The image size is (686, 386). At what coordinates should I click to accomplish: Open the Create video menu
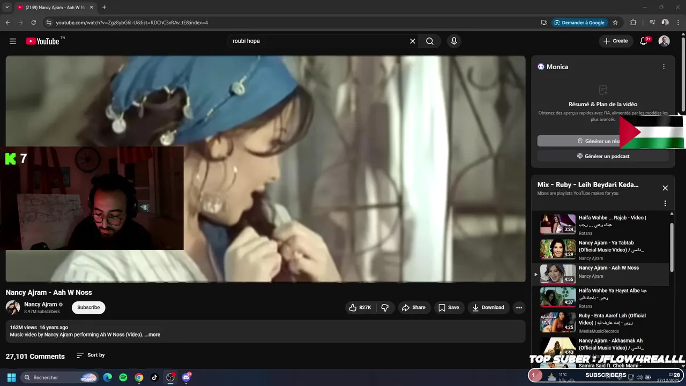pos(615,41)
